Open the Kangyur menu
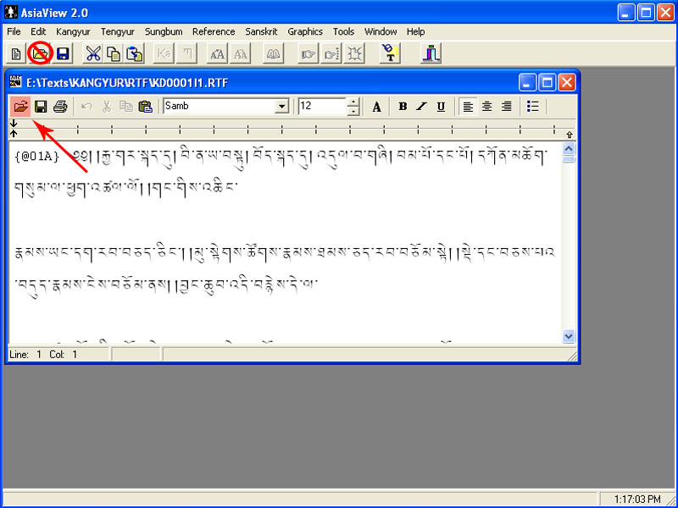The height and width of the screenshot is (508, 678). [x=73, y=31]
